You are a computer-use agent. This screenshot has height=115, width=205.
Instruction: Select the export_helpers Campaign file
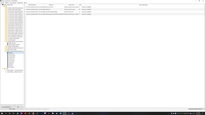(x=15, y=70)
